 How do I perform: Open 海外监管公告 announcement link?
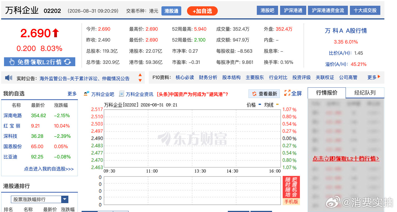(84, 78)
